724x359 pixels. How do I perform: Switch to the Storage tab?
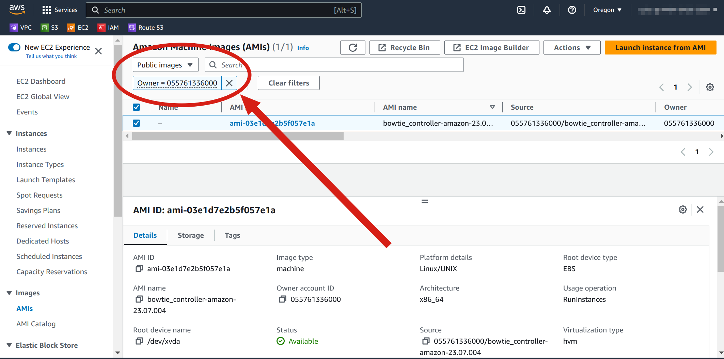pyautogui.click(x=191, y=235)
